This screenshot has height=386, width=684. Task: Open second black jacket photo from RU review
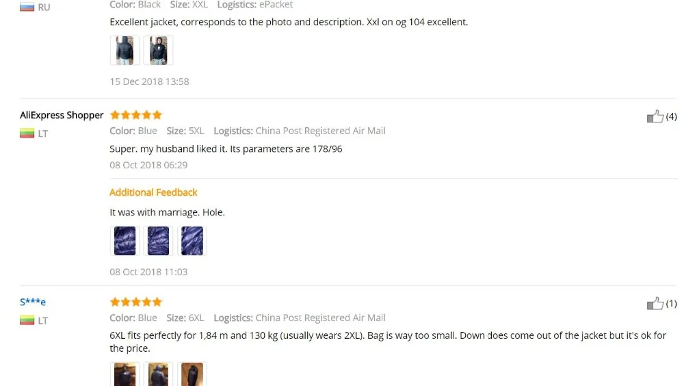pos(159,50)
